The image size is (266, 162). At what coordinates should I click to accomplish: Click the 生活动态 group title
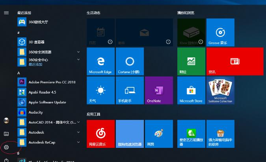[93, 13]
